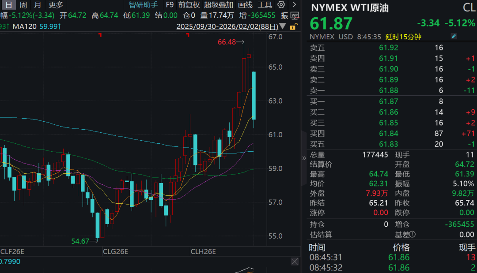This screenshot has width=477, height=273.
Task: Click the edit pencil icon beside quote
Action: point(454,37)
